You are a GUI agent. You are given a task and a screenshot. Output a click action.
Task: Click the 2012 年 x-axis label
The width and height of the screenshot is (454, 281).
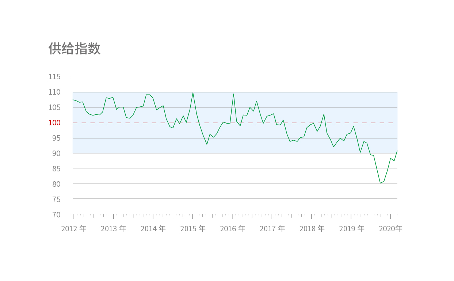click(74, 229)
